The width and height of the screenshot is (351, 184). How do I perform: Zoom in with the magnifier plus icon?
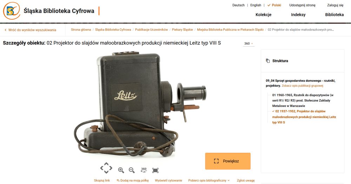click(121, 170)
